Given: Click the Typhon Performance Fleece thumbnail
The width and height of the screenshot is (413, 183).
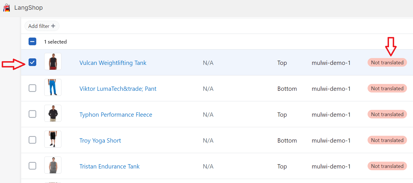Looking at the screenshot, I should click(53, 113).
